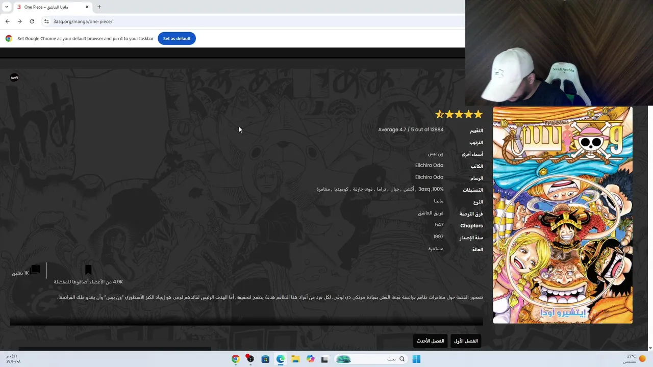Click the 3asq site logo badge

pyautogui.click(x=14, y=77)
